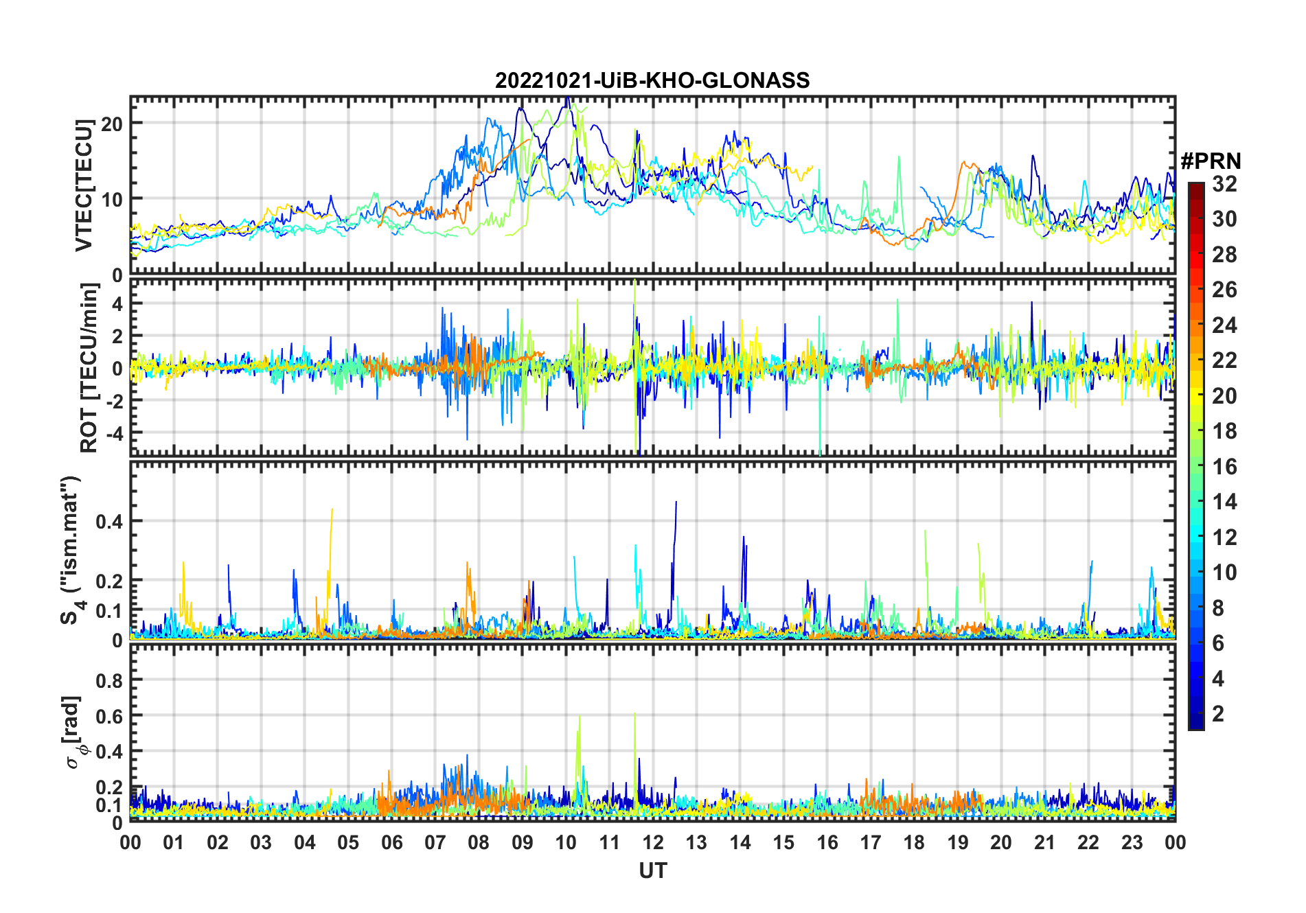
Task: Click x-axis tick label 03
Action: (x=261, y=842)
